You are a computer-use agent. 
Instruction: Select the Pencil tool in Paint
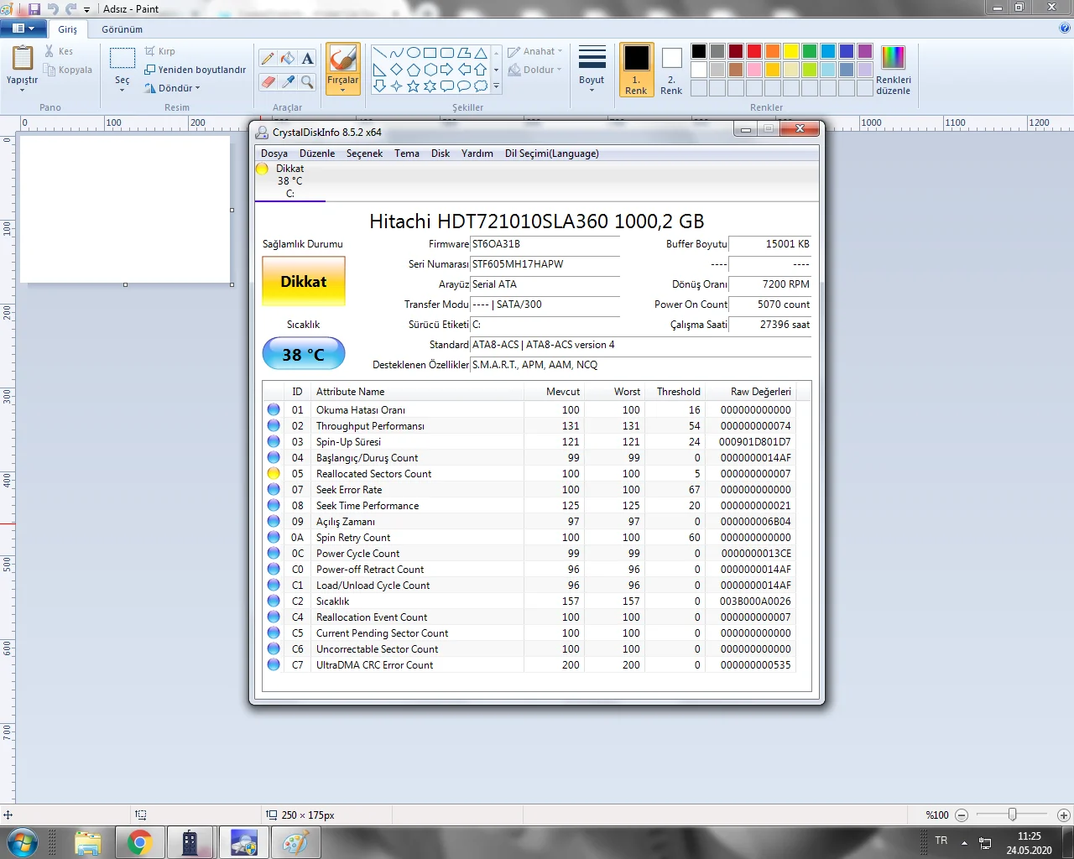[x=268, y=59]
